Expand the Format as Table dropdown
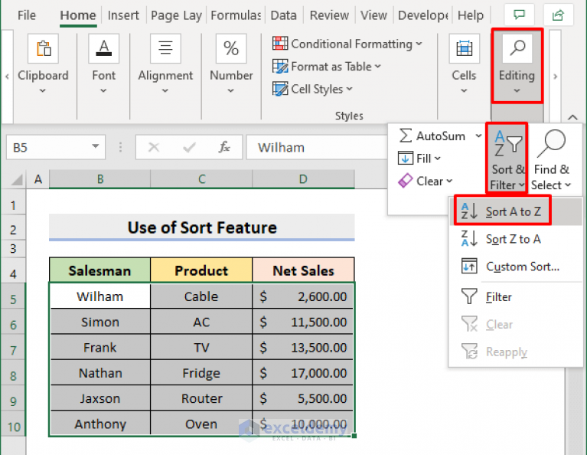 (377, 67)
